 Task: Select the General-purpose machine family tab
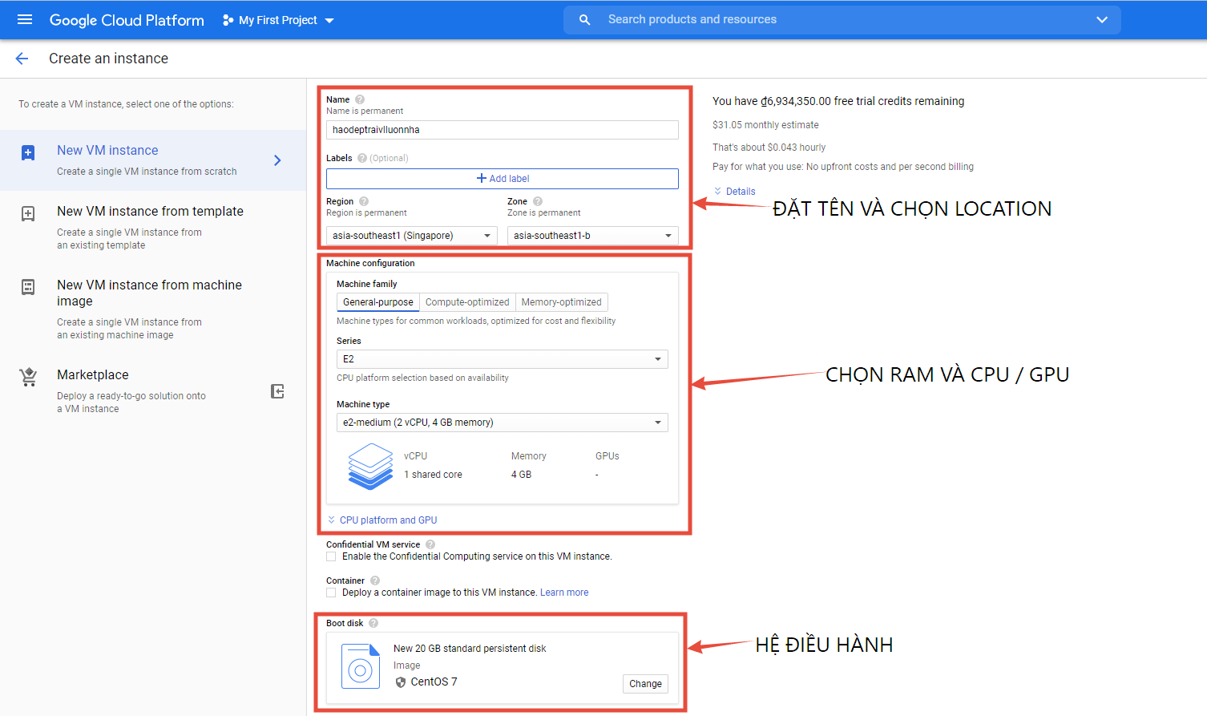[x=378, y=302]
